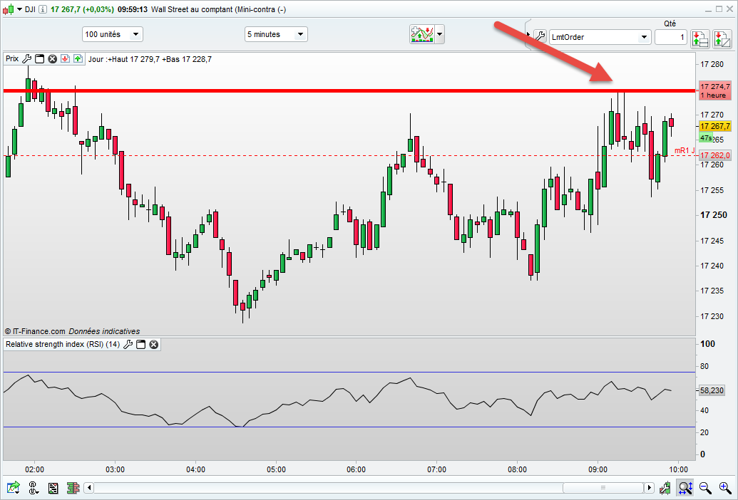Open the DJI instrument info icon
This screenshot has width=738, height=500.
pyautogui.click(x=43, y=9)
